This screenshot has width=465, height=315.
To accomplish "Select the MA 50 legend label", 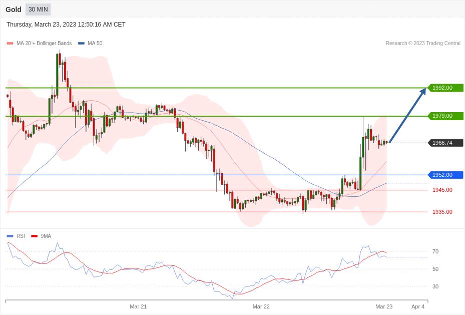I will pyautogui.click(x=95, y=43).
